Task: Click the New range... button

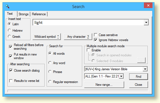Action: [104, 85]
